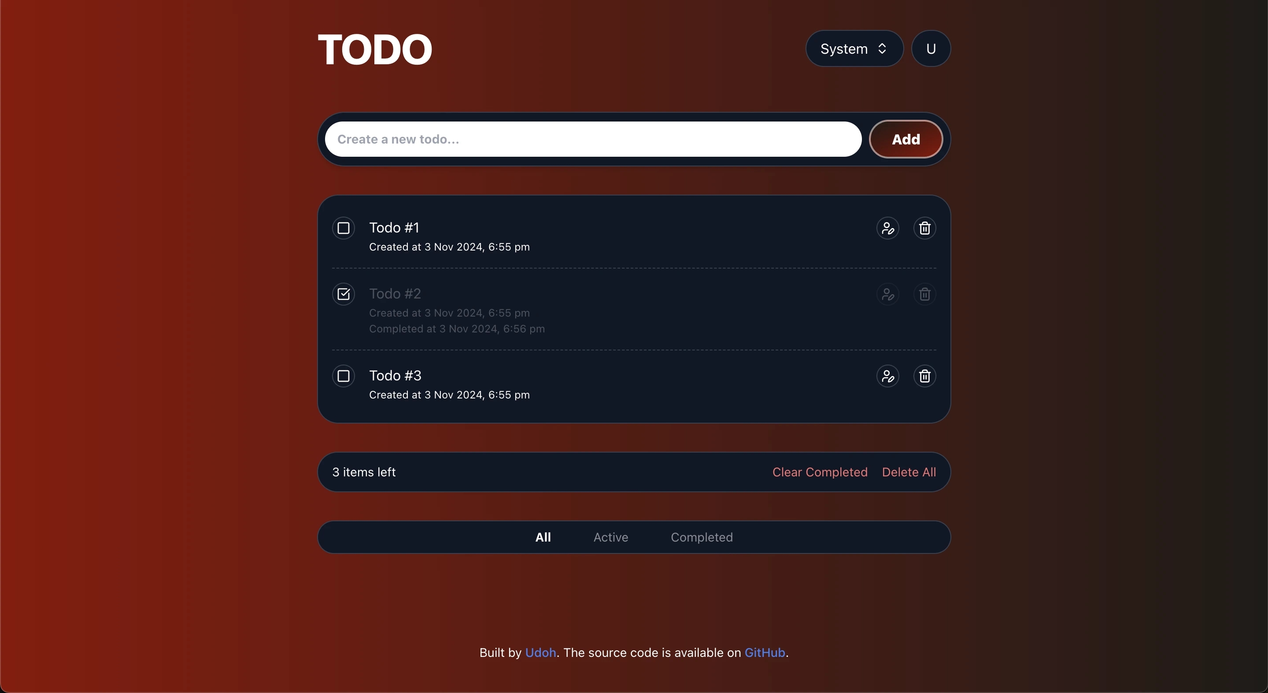
Task: Toggle checked state for Todo #2
Action: [344, 294]
